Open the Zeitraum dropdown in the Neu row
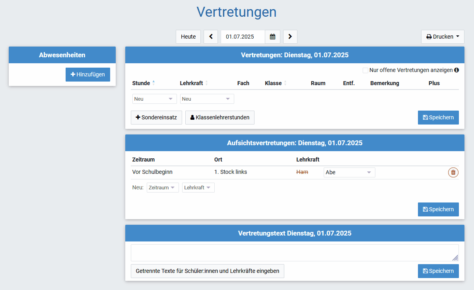This screenshot has height=290, width=474. [x=163, y=187]
